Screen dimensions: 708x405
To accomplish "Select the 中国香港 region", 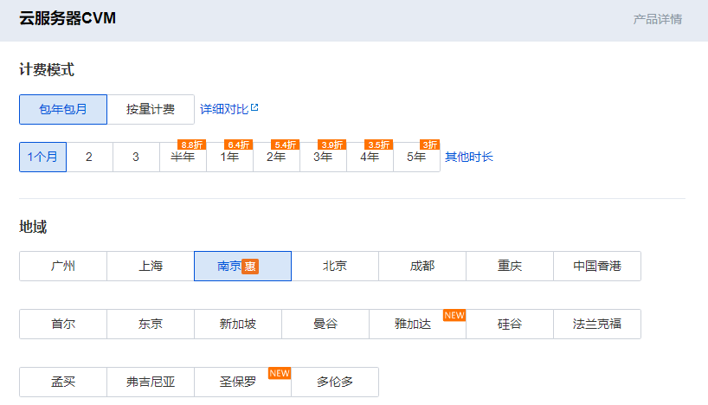I will 597,266.
